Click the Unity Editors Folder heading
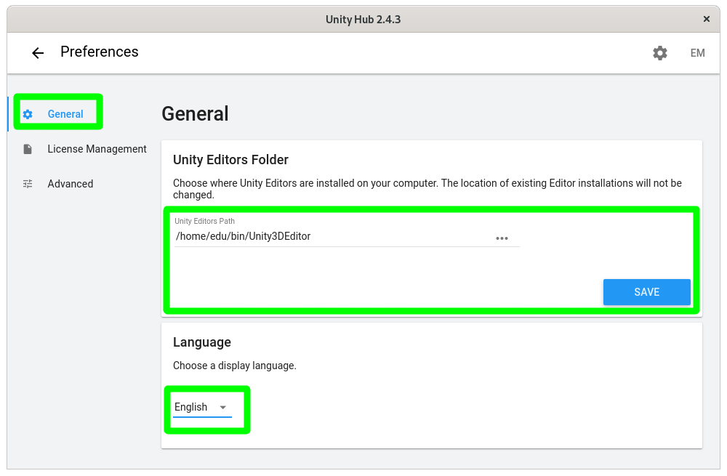The width and height of the screenshot is (727, 476). pyautogui.click(x=230, y=160)
